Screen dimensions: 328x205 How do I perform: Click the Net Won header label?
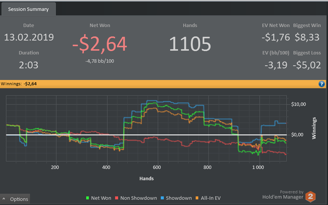click(100, 25)
